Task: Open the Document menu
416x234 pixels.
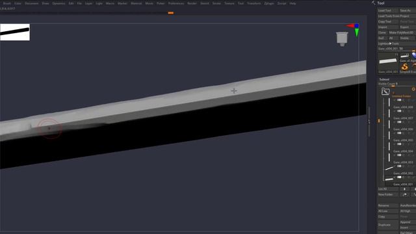Action: click(32, 3)
